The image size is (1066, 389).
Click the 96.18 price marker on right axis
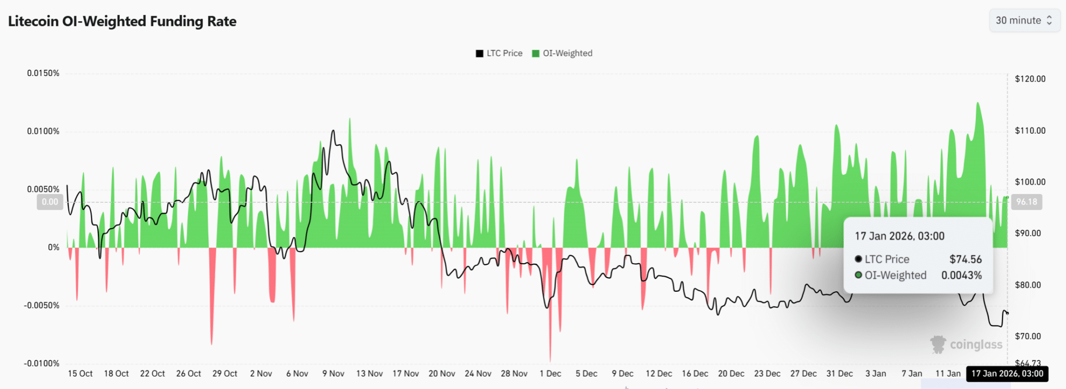[1026, 202]
